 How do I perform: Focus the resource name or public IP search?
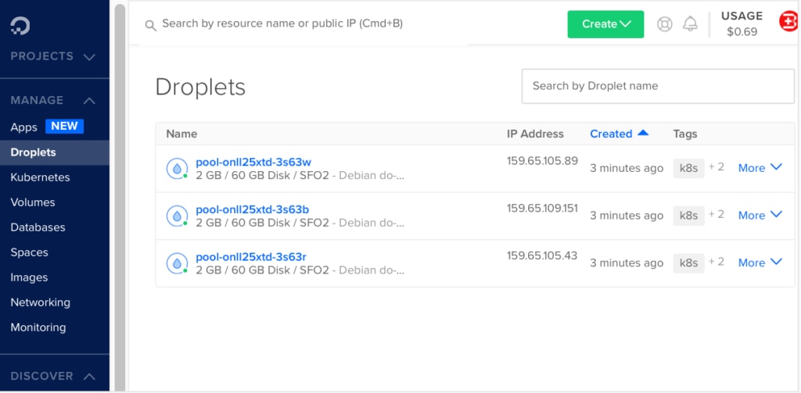(304, 24)
